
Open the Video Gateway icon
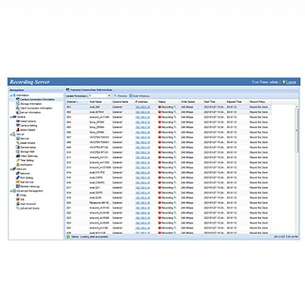[x=18, y=156]
